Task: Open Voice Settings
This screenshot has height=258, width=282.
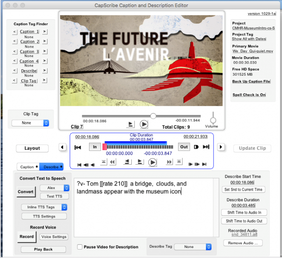Action: point(54,237)
